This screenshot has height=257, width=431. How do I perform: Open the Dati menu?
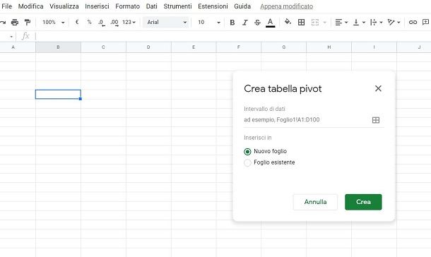[x=152, y=6]
